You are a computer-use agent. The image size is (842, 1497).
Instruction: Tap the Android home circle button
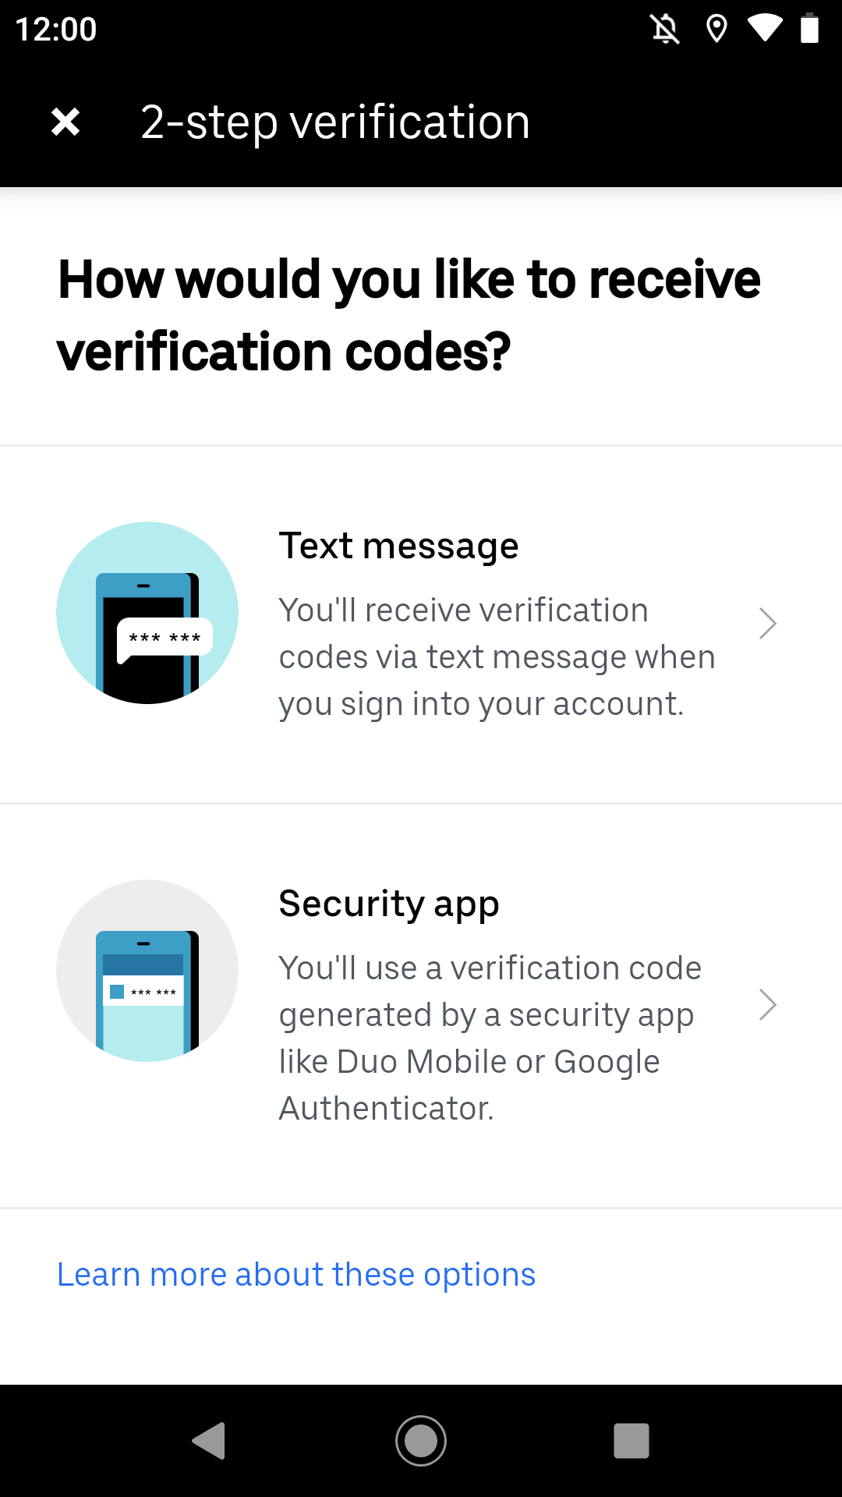421,1440
